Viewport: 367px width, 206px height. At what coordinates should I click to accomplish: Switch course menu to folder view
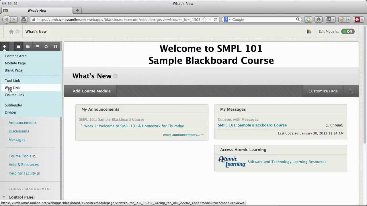28,46
